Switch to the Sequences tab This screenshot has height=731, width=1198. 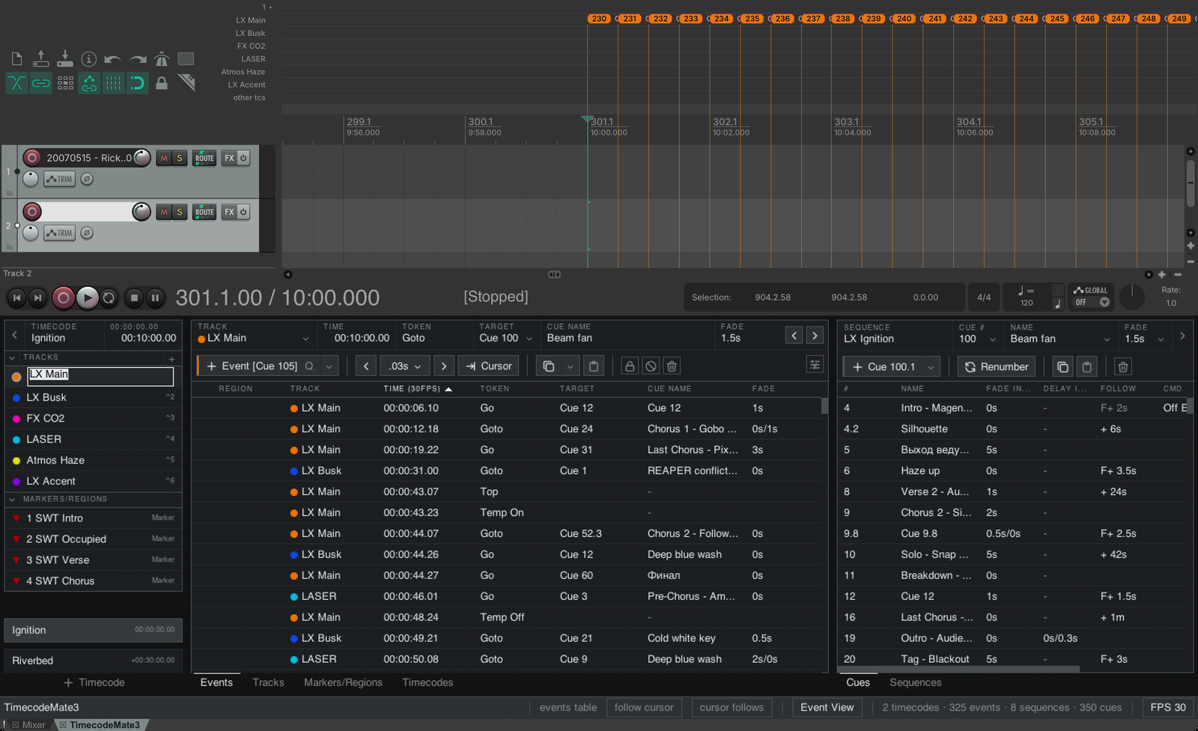[x=916, y=682]
